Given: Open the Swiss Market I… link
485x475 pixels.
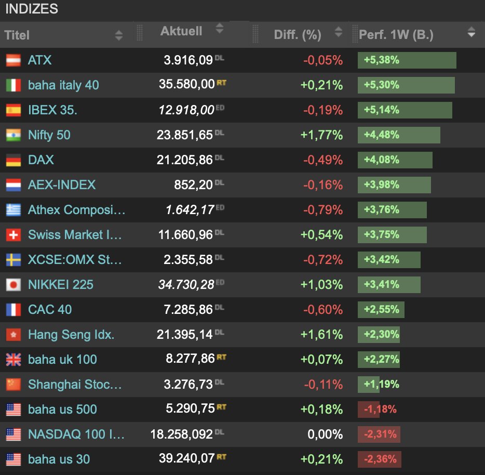Looking at the screenshot, I should pyautogui.click(x=75, y=235).
